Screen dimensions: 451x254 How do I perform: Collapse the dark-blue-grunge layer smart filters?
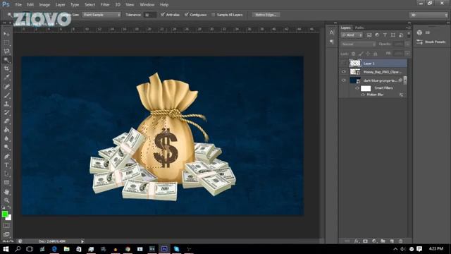(x=405, y=80)
